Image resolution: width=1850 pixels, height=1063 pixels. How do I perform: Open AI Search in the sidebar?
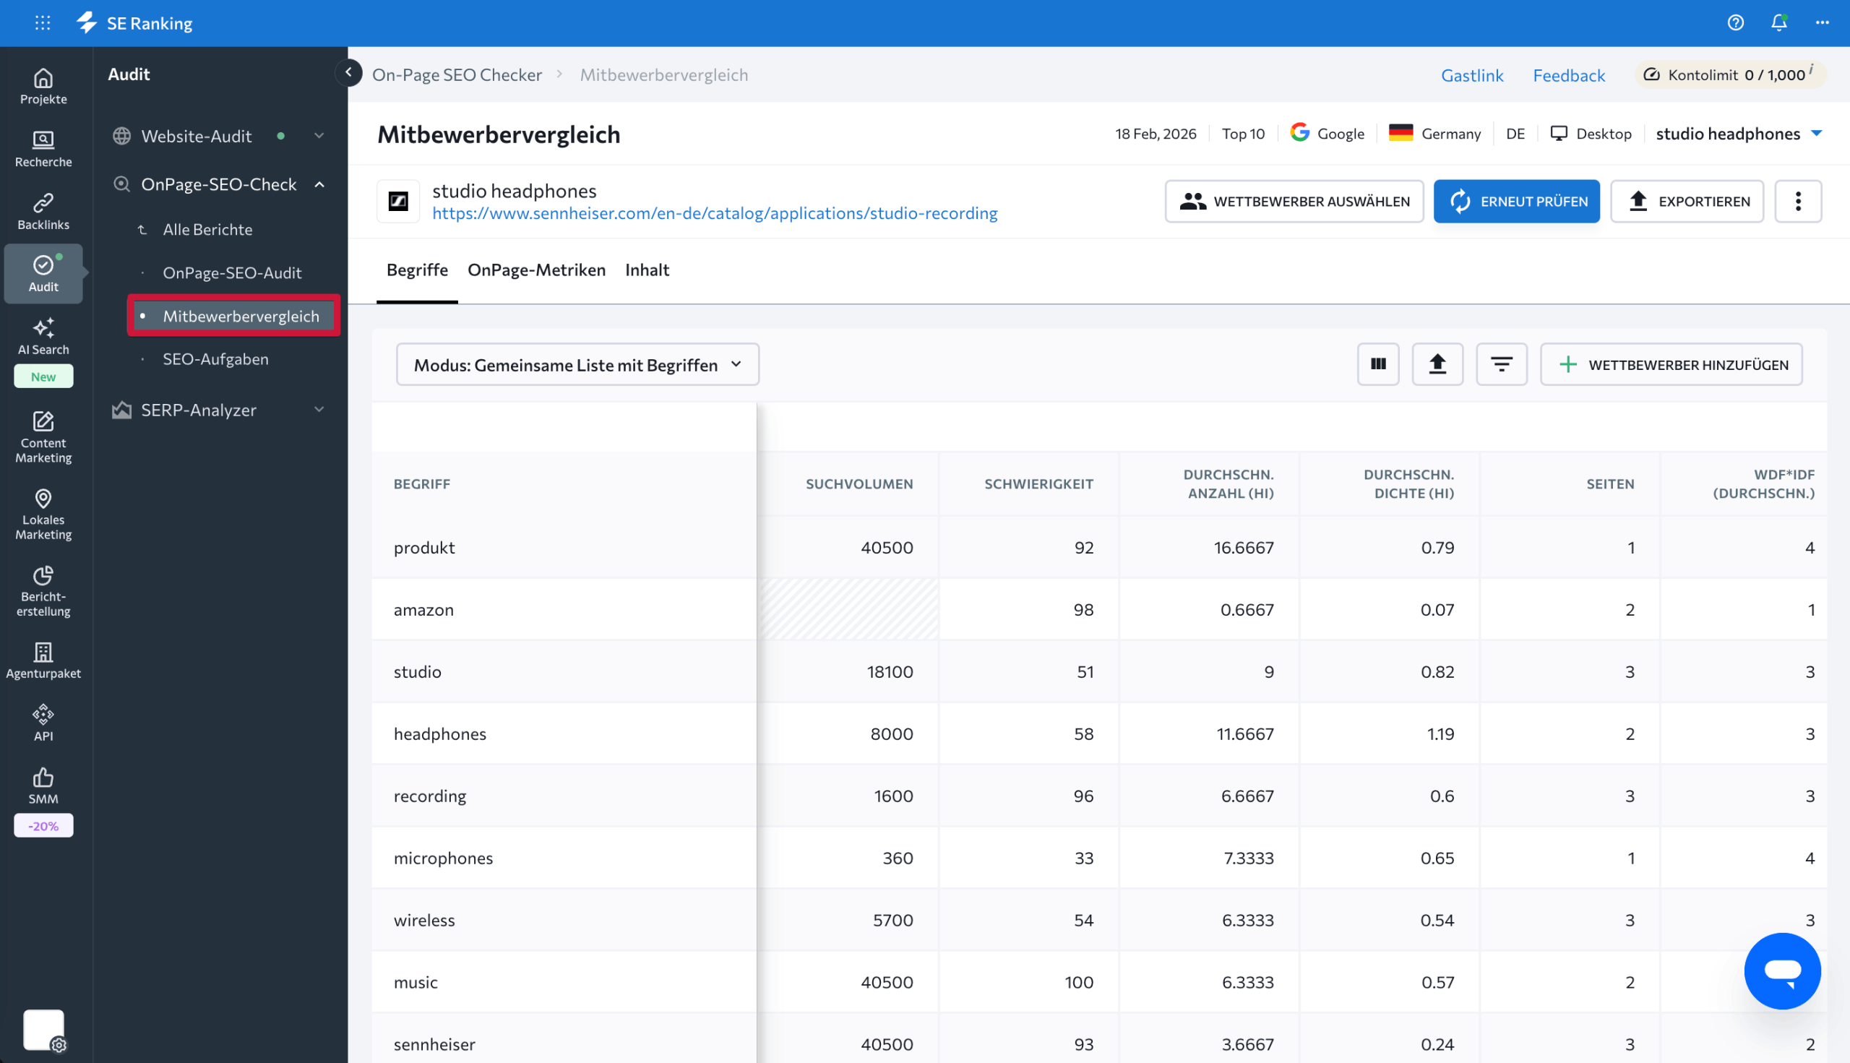[43, 337]
